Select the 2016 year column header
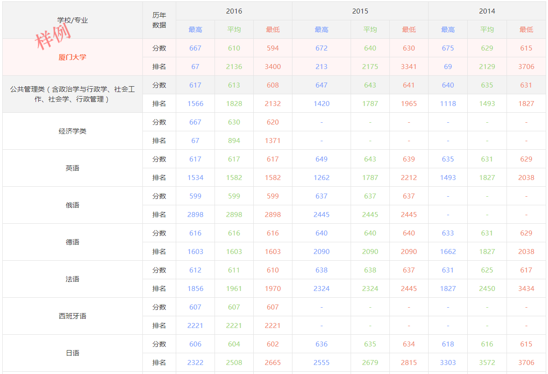This screenshot has width=548, height=374. click(234, 11)
